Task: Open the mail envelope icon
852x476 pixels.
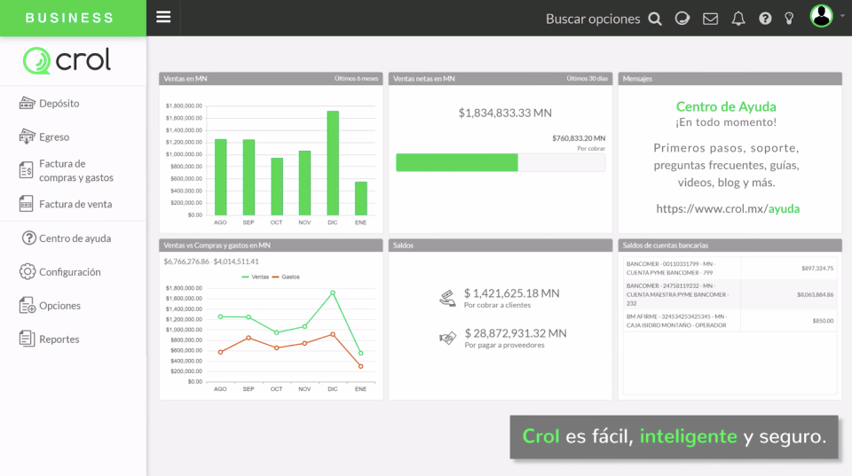Action: pyautogui.click(x=710, y=19)
